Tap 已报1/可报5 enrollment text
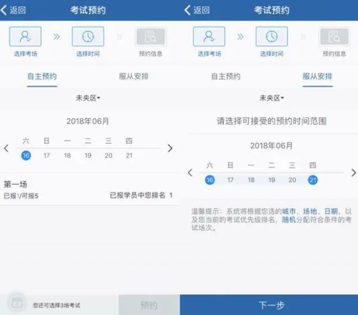 click(21, 196)
